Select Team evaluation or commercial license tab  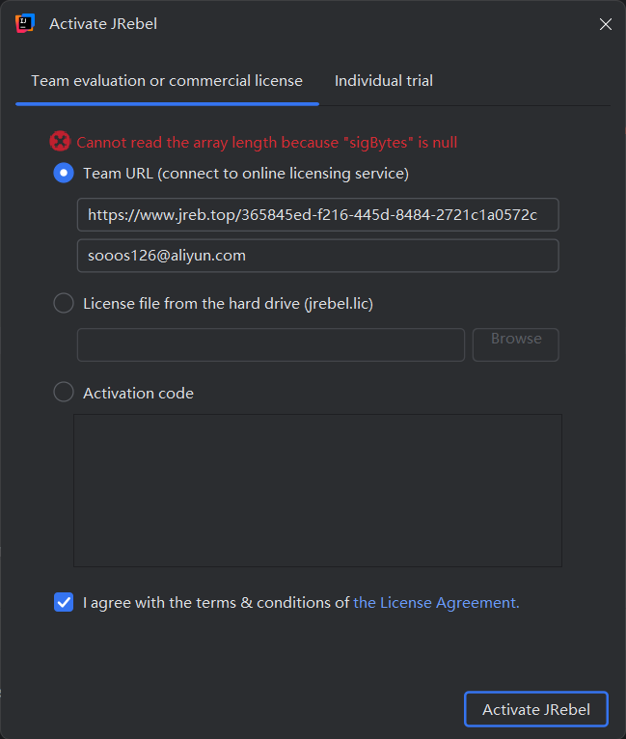point(167,81)
